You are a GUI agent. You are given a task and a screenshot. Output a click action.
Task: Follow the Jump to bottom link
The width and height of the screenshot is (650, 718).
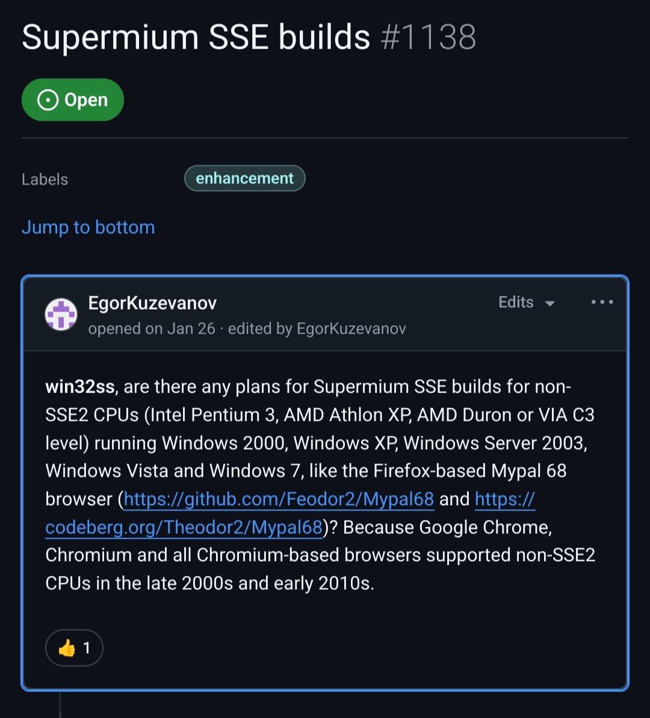tap(88, 227)
